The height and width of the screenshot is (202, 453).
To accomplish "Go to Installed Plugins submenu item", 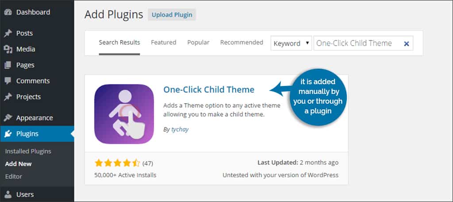I will click(28, 151).
